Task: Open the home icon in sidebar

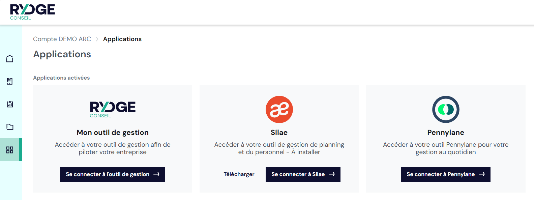Action: tap(10, 59)
